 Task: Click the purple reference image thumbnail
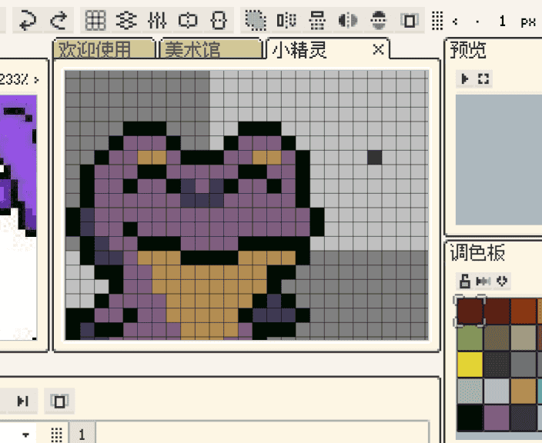click(x=18, y=218)
